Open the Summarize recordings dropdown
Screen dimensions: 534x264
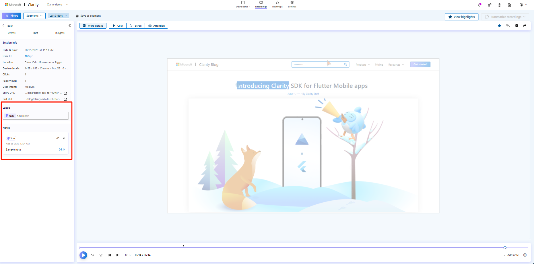(505, 17)
